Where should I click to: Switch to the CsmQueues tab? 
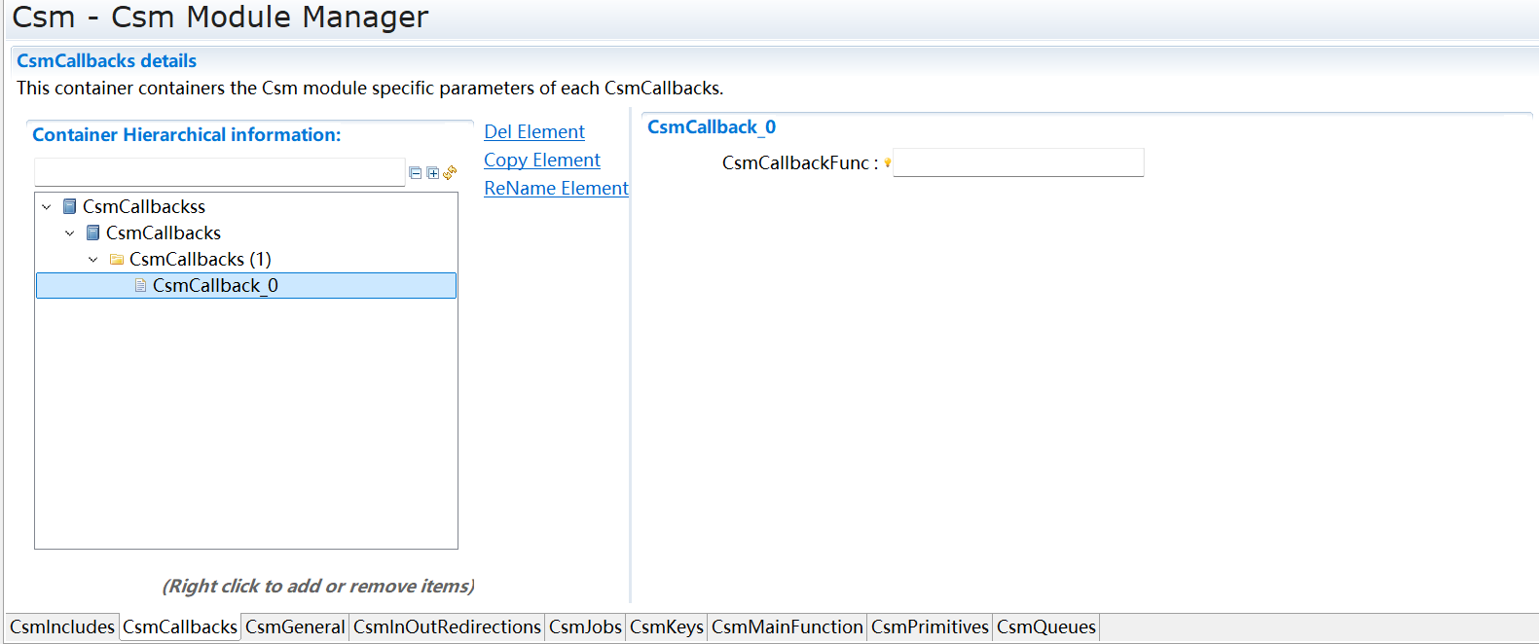tap(1045, 627)
